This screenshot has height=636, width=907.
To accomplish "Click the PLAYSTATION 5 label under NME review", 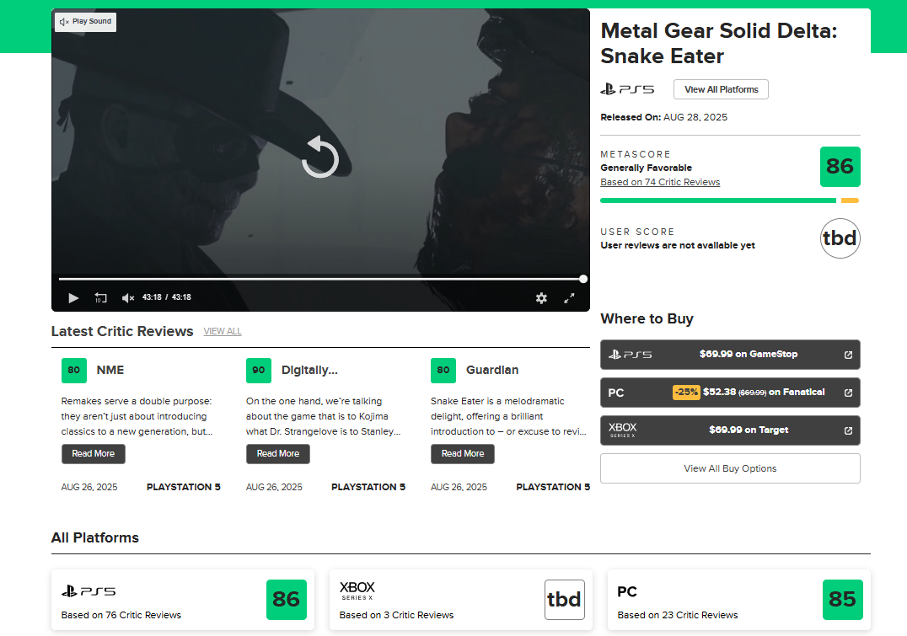I will click(x=184, y=487).
